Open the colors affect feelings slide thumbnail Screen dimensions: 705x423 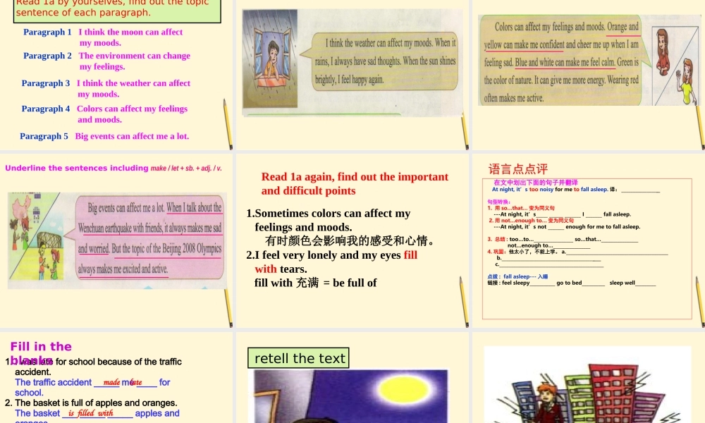tap(589, 75)
